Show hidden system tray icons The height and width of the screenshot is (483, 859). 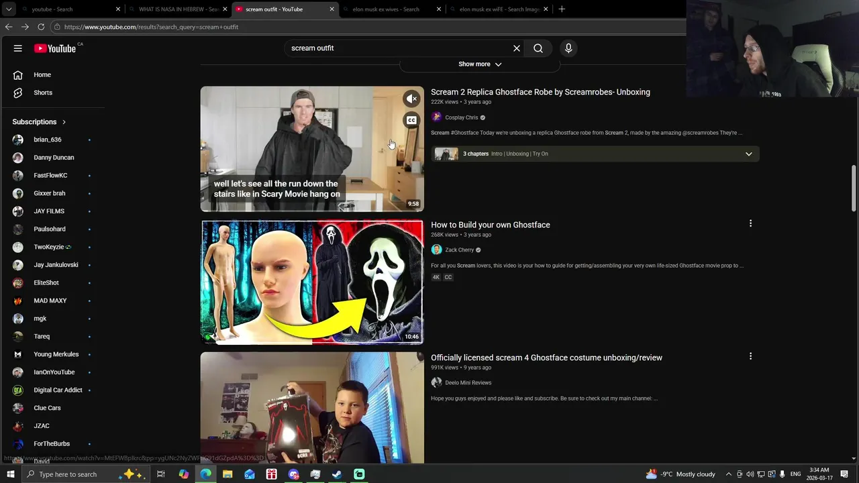coord(728,474)
